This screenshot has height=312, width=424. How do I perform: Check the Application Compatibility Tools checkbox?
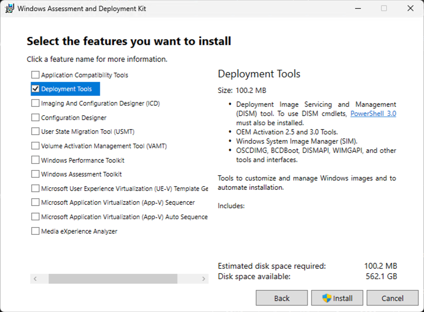[x=35, y=74]
